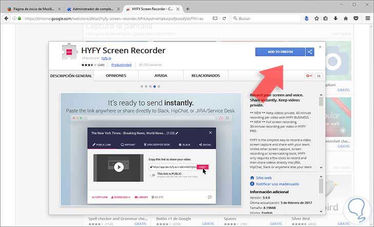Open the DESCRIPCIÓN GENERAL tab
This screenshot has width=374, height=227.
pos(71,76)
